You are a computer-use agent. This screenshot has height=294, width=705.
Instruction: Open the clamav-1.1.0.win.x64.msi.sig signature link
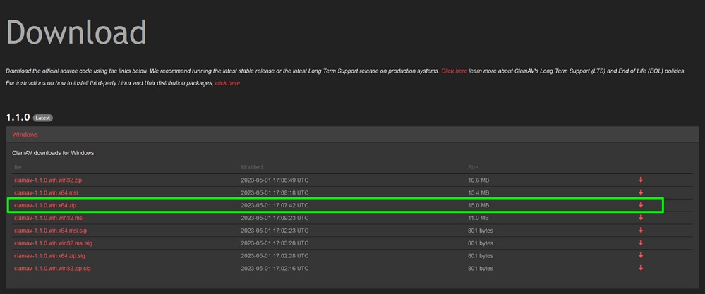[x=52, y=231]
